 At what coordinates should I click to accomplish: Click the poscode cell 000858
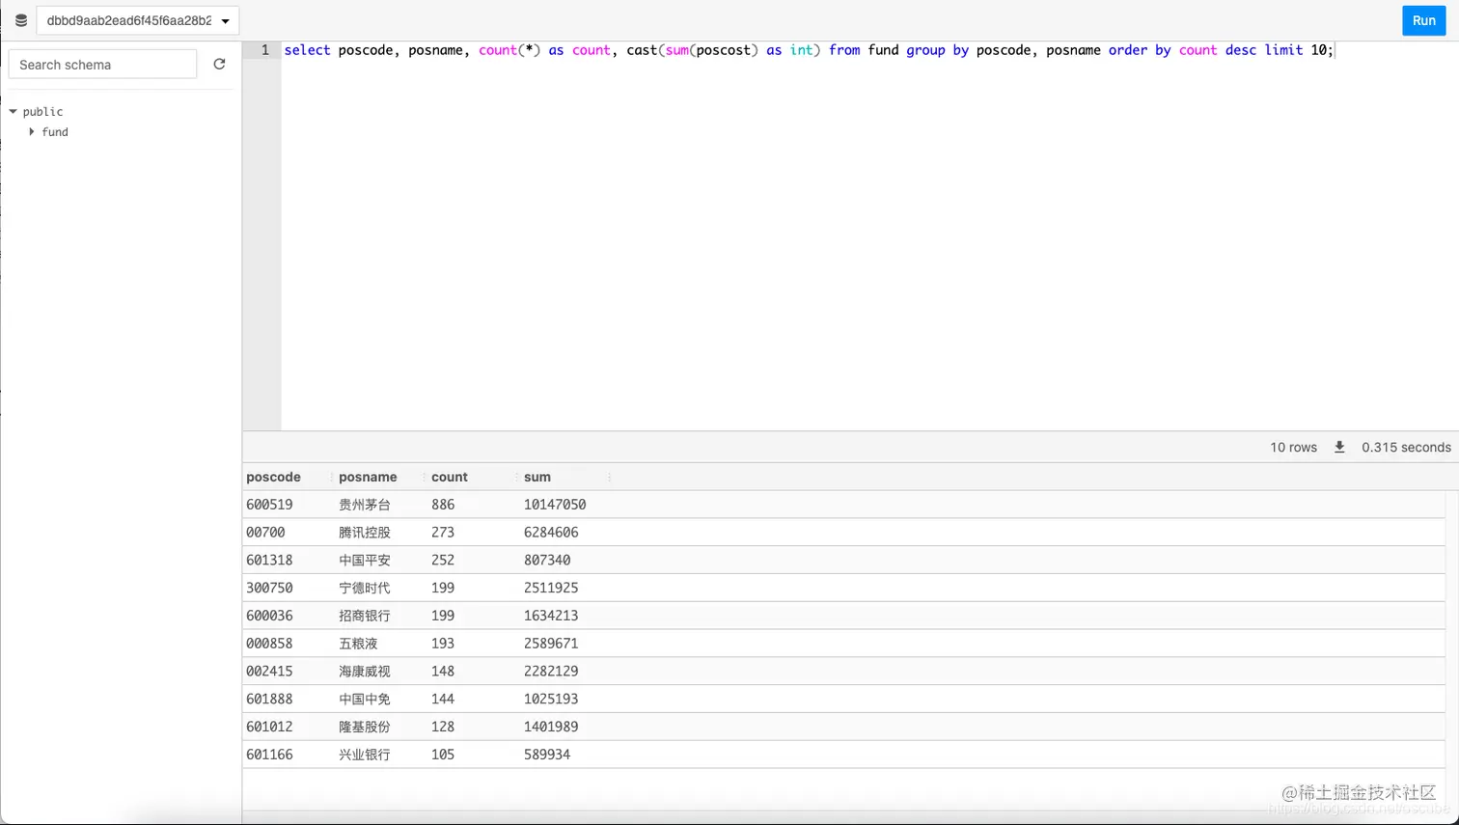(x=269, y=644)
